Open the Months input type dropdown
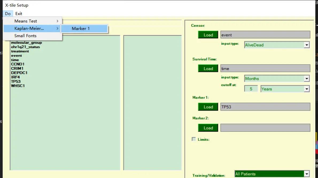 click(x=307, y=79)
